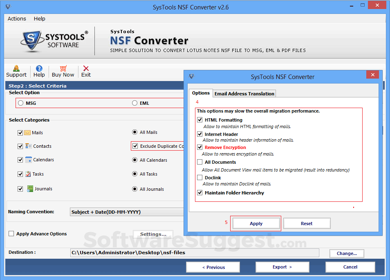Click the Destination path field

coord(195,253)
